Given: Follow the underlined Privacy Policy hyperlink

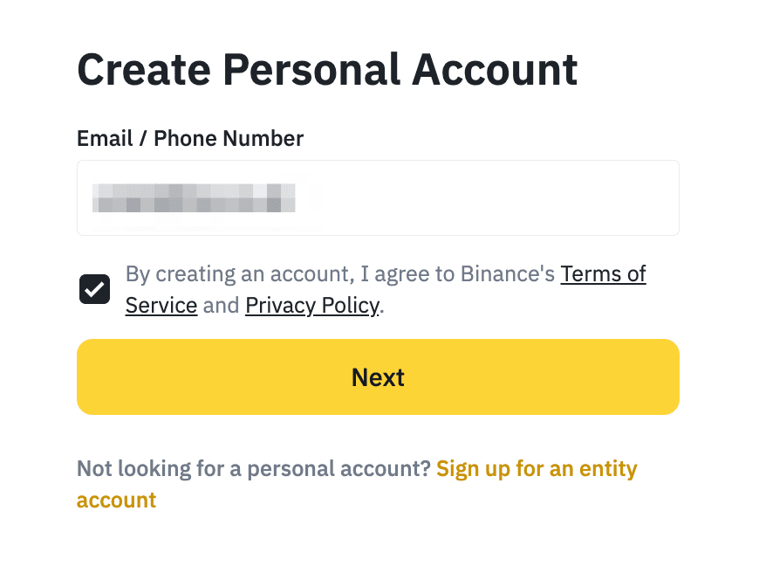Looking at the screenshot, I should [311, 305].
